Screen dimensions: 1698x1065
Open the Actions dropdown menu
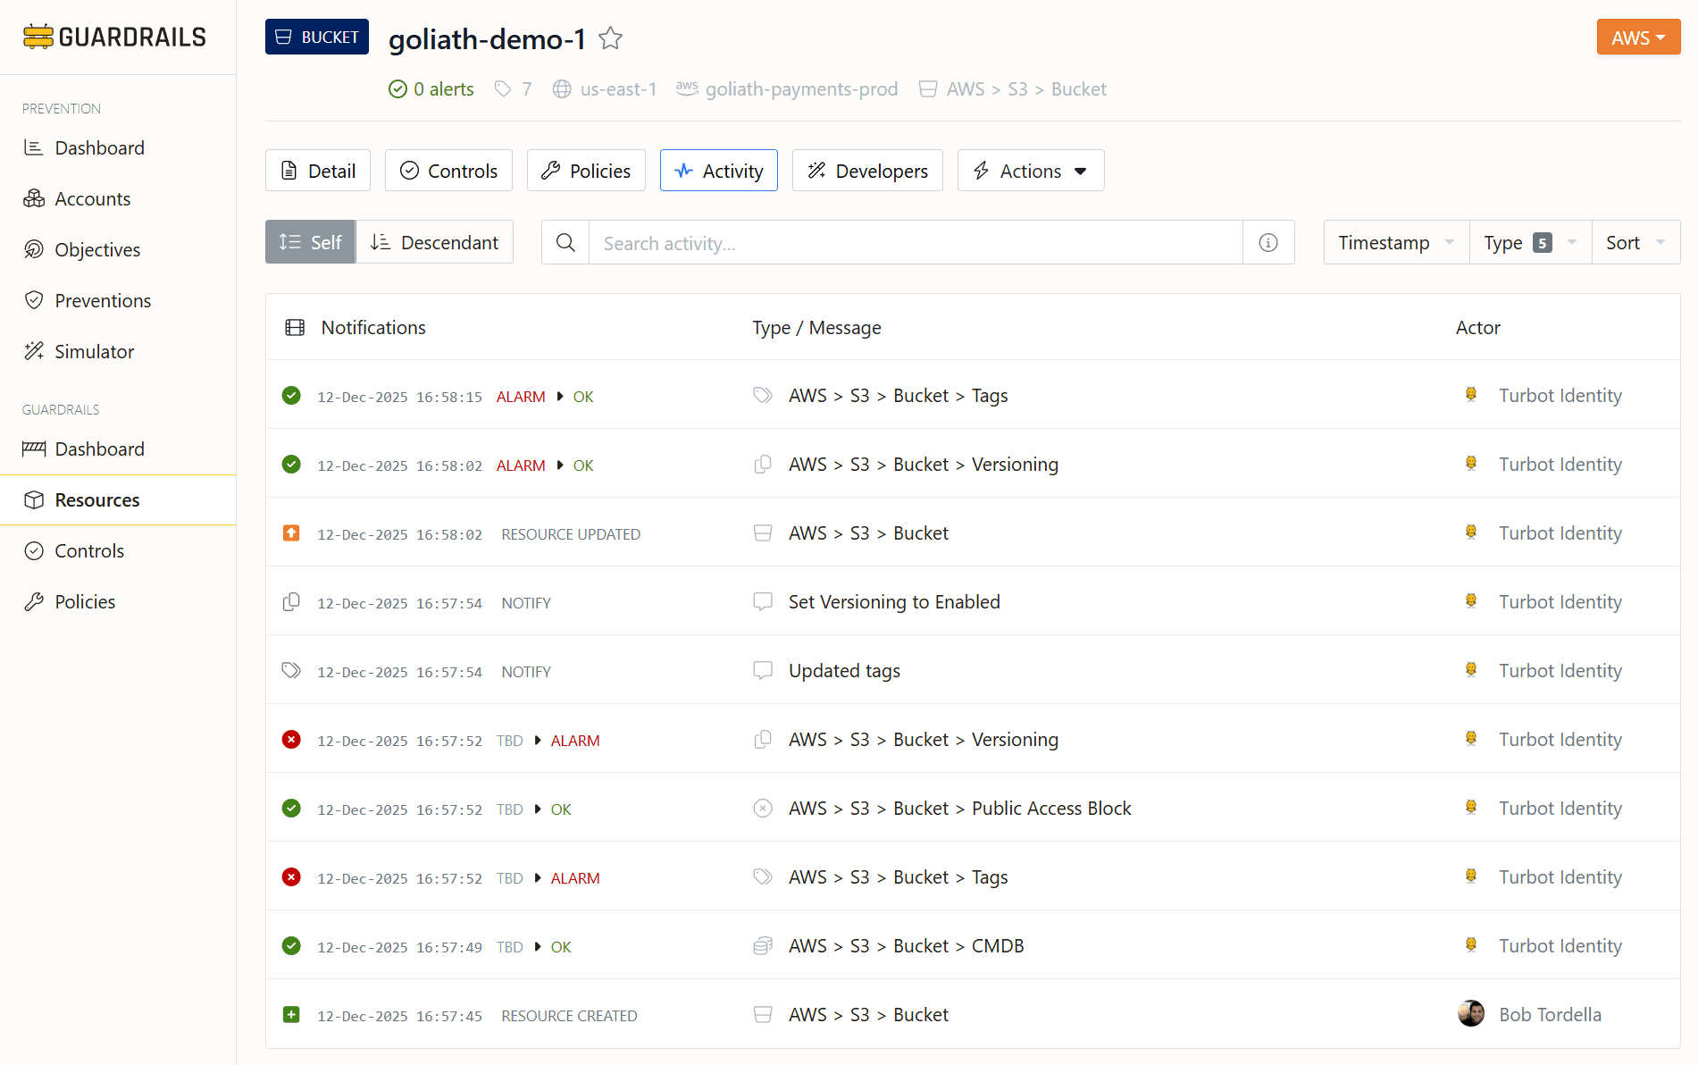pyautogui.click(x=1030, y=170)
